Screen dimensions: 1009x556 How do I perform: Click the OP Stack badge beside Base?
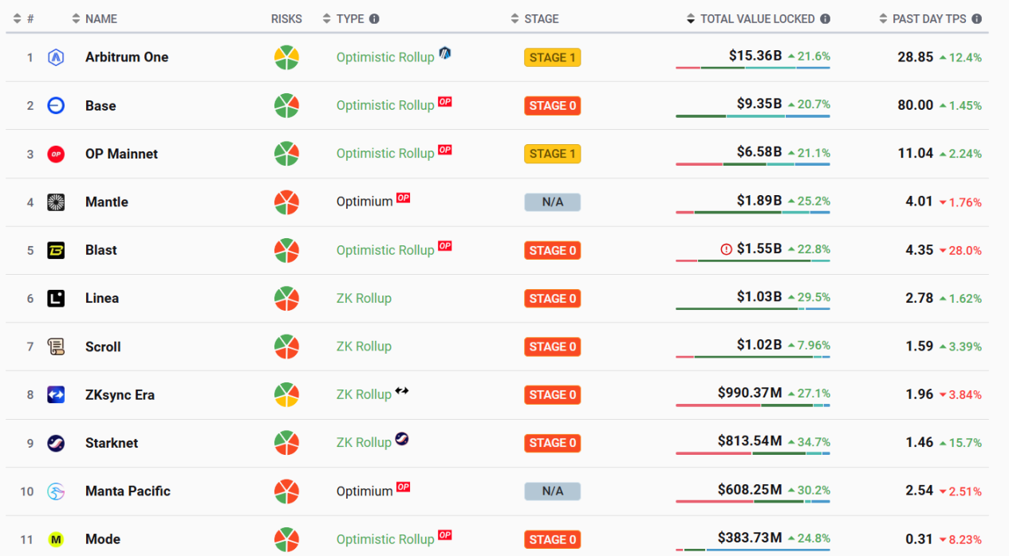click(445, 102)
